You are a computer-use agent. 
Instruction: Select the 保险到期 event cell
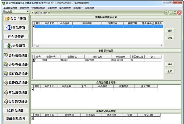tap(97, 60)
